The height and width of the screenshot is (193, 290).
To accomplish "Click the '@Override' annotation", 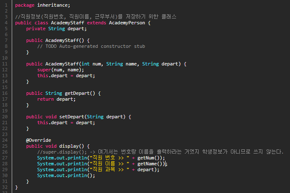I will (39, 140).
